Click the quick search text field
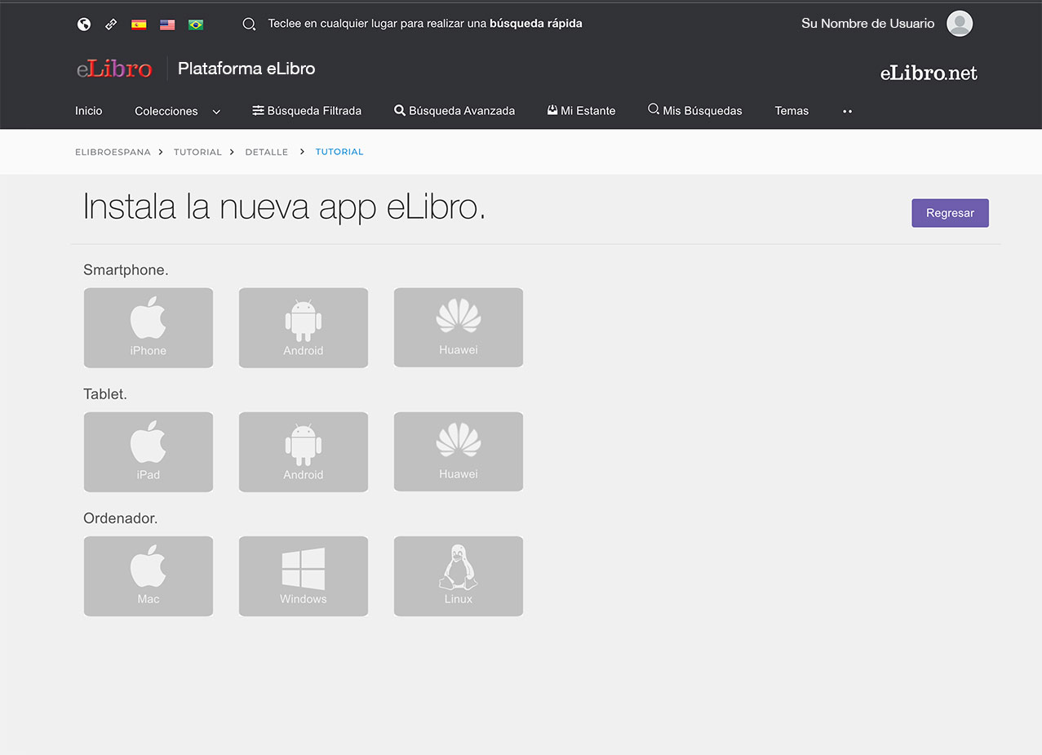Viewport: 1042px width, 755px height. tap(425, 24)
